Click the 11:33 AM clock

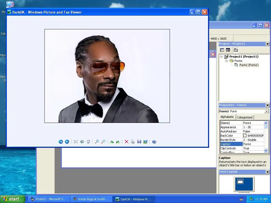[x=261, y=199]
